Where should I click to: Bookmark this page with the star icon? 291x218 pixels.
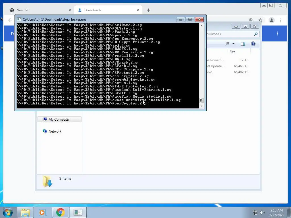(260, 20)
